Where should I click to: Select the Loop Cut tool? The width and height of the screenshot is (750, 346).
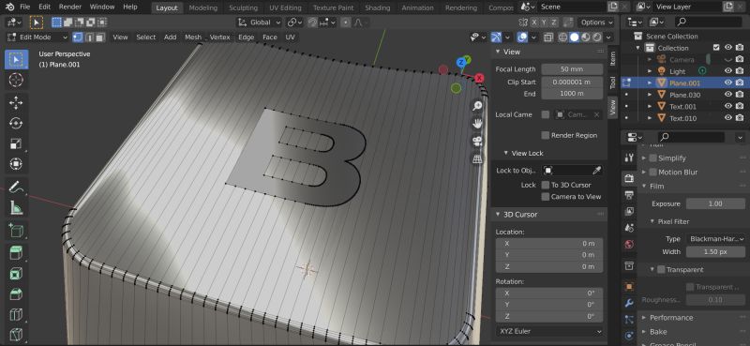pos(16,314)
